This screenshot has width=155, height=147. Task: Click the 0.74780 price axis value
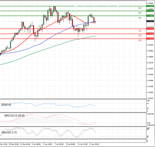pyautogui.click(x=150, y=75)
